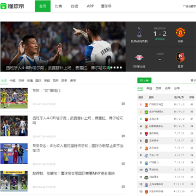
Task: Advance carousel with the right arrow
Action: tap(121, 47)
